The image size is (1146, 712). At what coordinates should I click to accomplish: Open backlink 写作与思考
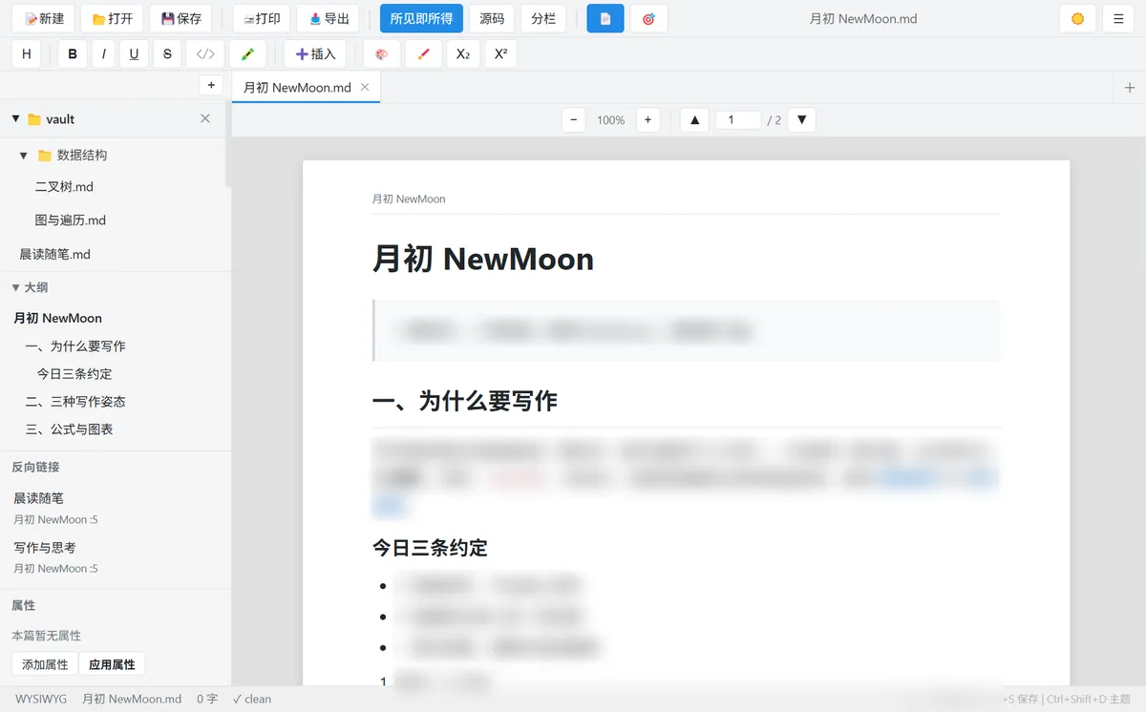pyautogui.click(x=44, y=547)
